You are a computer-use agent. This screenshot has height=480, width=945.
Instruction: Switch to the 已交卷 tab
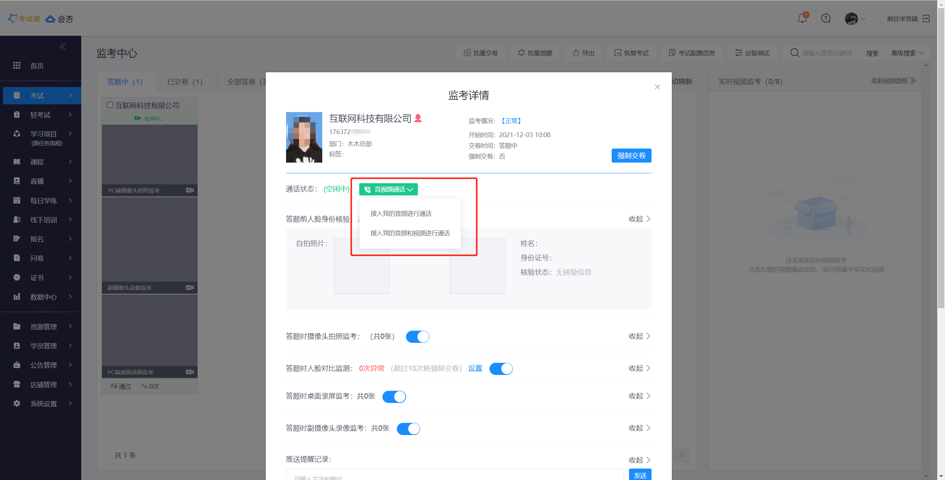(185, 82)
